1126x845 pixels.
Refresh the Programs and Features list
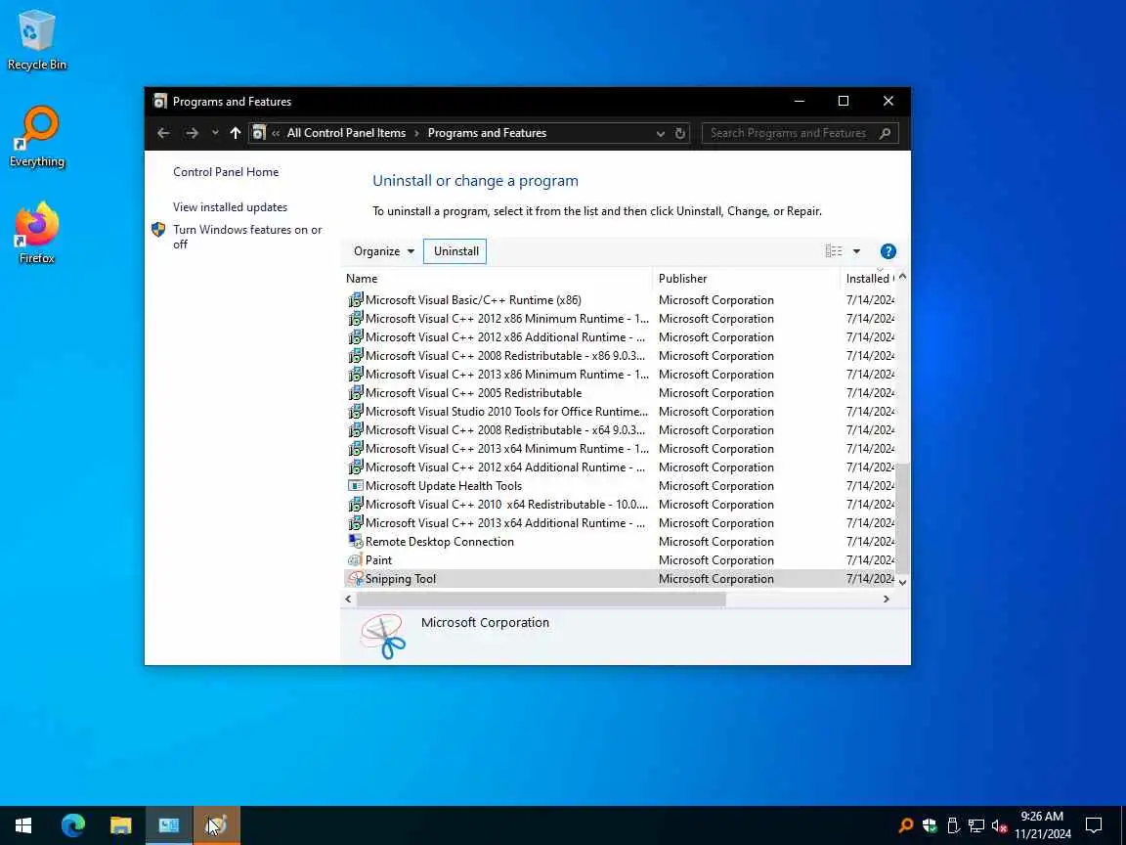pyautogui.click(x=680, y=133)
